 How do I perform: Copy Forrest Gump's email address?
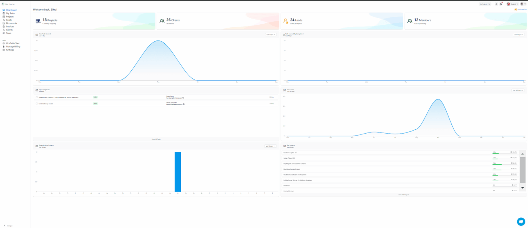point(184,98)
